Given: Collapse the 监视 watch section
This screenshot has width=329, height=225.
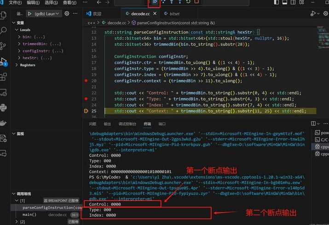Looking at the screenshot, I should pyautogui.click(x=14, y=134).
